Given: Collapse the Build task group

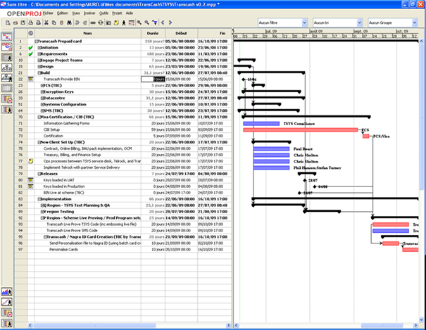Looking at the screenshot, I should 39,73.
